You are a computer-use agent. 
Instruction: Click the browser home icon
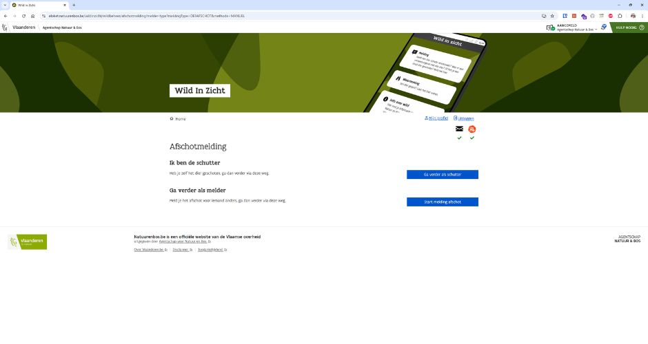coord(32,15)
